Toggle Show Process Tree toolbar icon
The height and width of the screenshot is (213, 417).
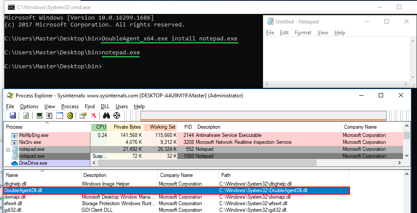coord(50,116)
